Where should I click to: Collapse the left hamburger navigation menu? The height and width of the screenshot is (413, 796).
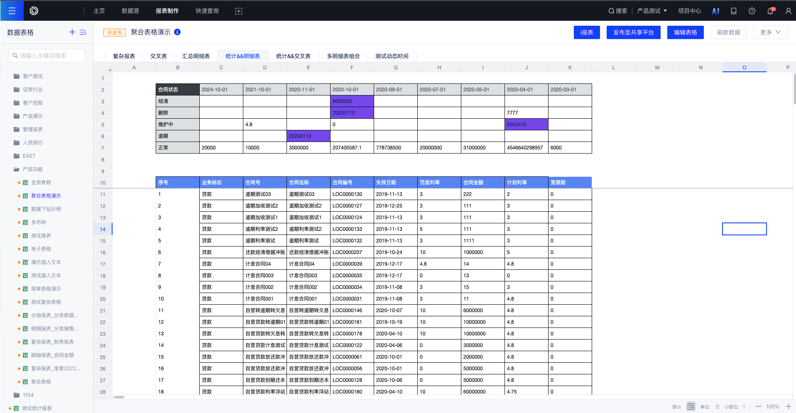click(12, 11)
